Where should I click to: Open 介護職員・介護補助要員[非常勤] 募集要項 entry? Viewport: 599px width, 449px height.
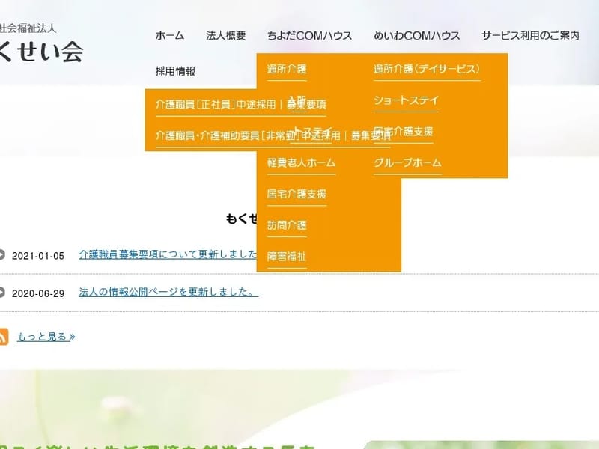(x=273, y=135)
